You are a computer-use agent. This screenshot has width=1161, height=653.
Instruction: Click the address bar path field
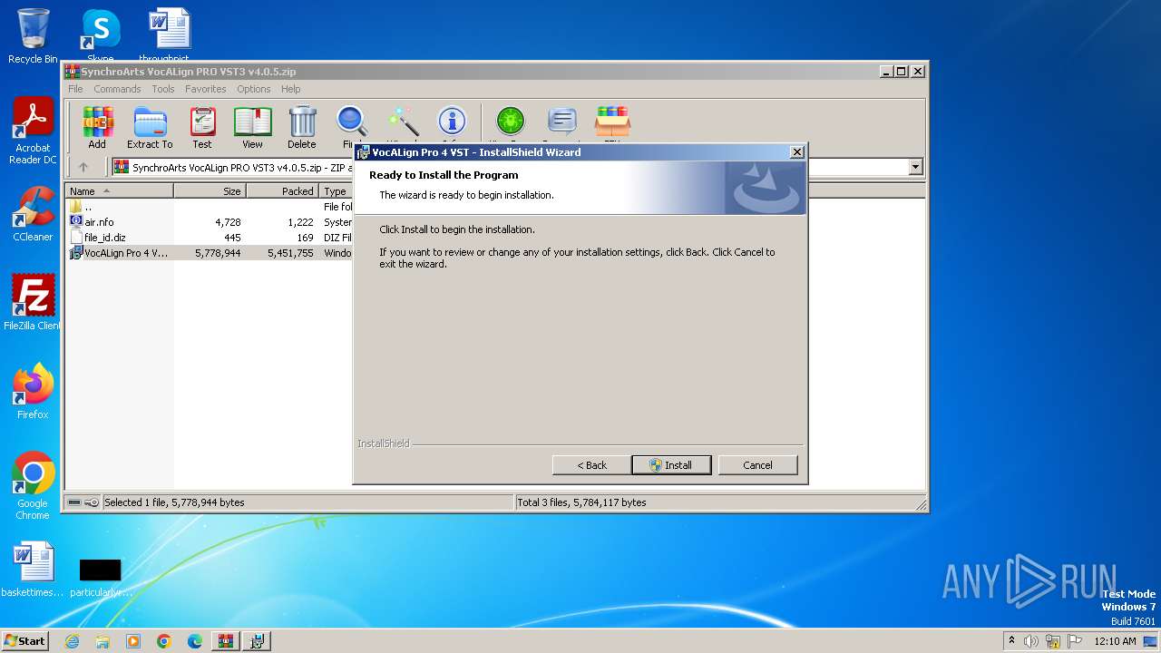510,167
